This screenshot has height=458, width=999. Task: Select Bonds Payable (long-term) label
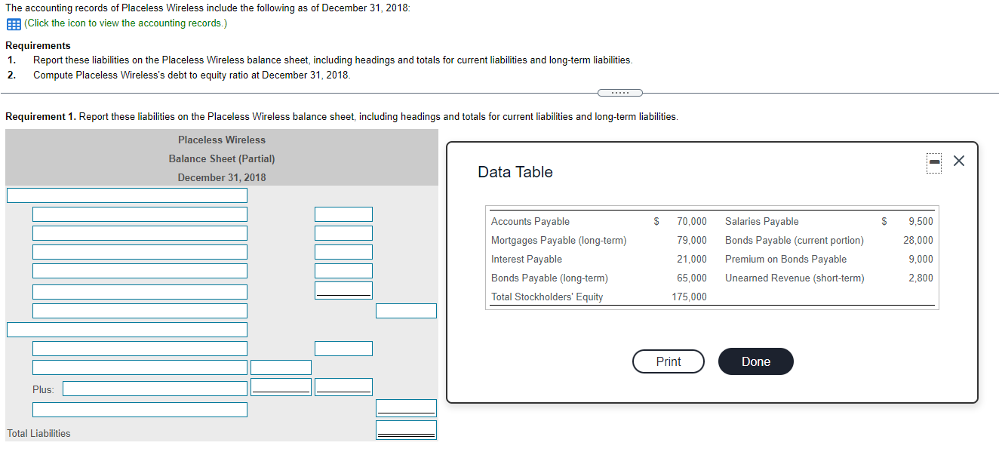point(549,278)
